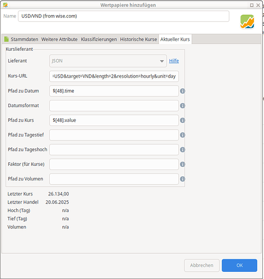The height and width of the screenshot is (279, 264).
Task: Click info icon beside Pfad zu Kurs
Action: click(x=182, y=121)
